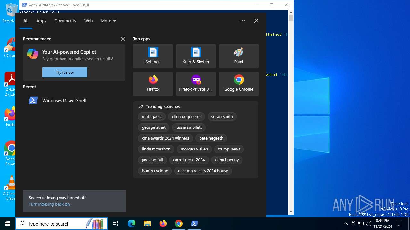Select CCleaner desktop shortcut
The image size is (410, 230).
point(10,48)
